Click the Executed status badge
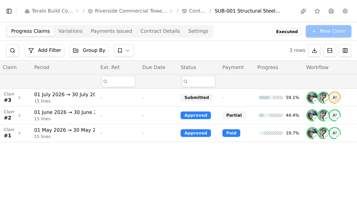This screenshot has height=216, width=357. (287, 32)
